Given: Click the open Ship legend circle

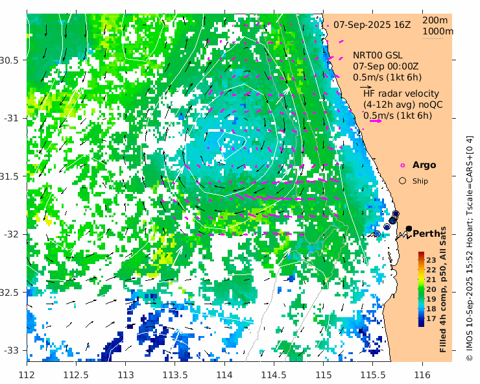Looking at the screenshot, I should (403, 181).
